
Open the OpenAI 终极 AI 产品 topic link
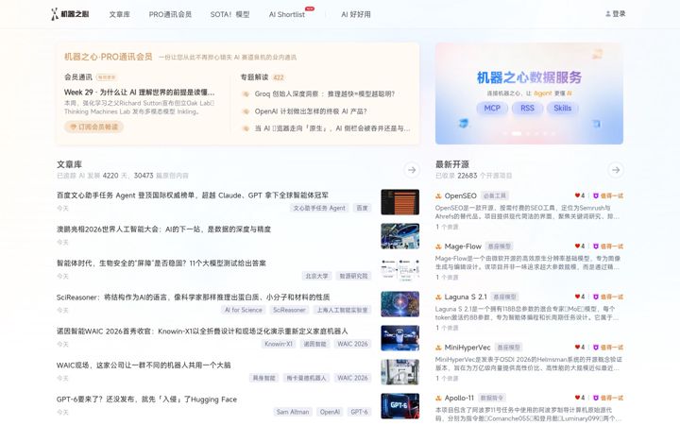311,111
